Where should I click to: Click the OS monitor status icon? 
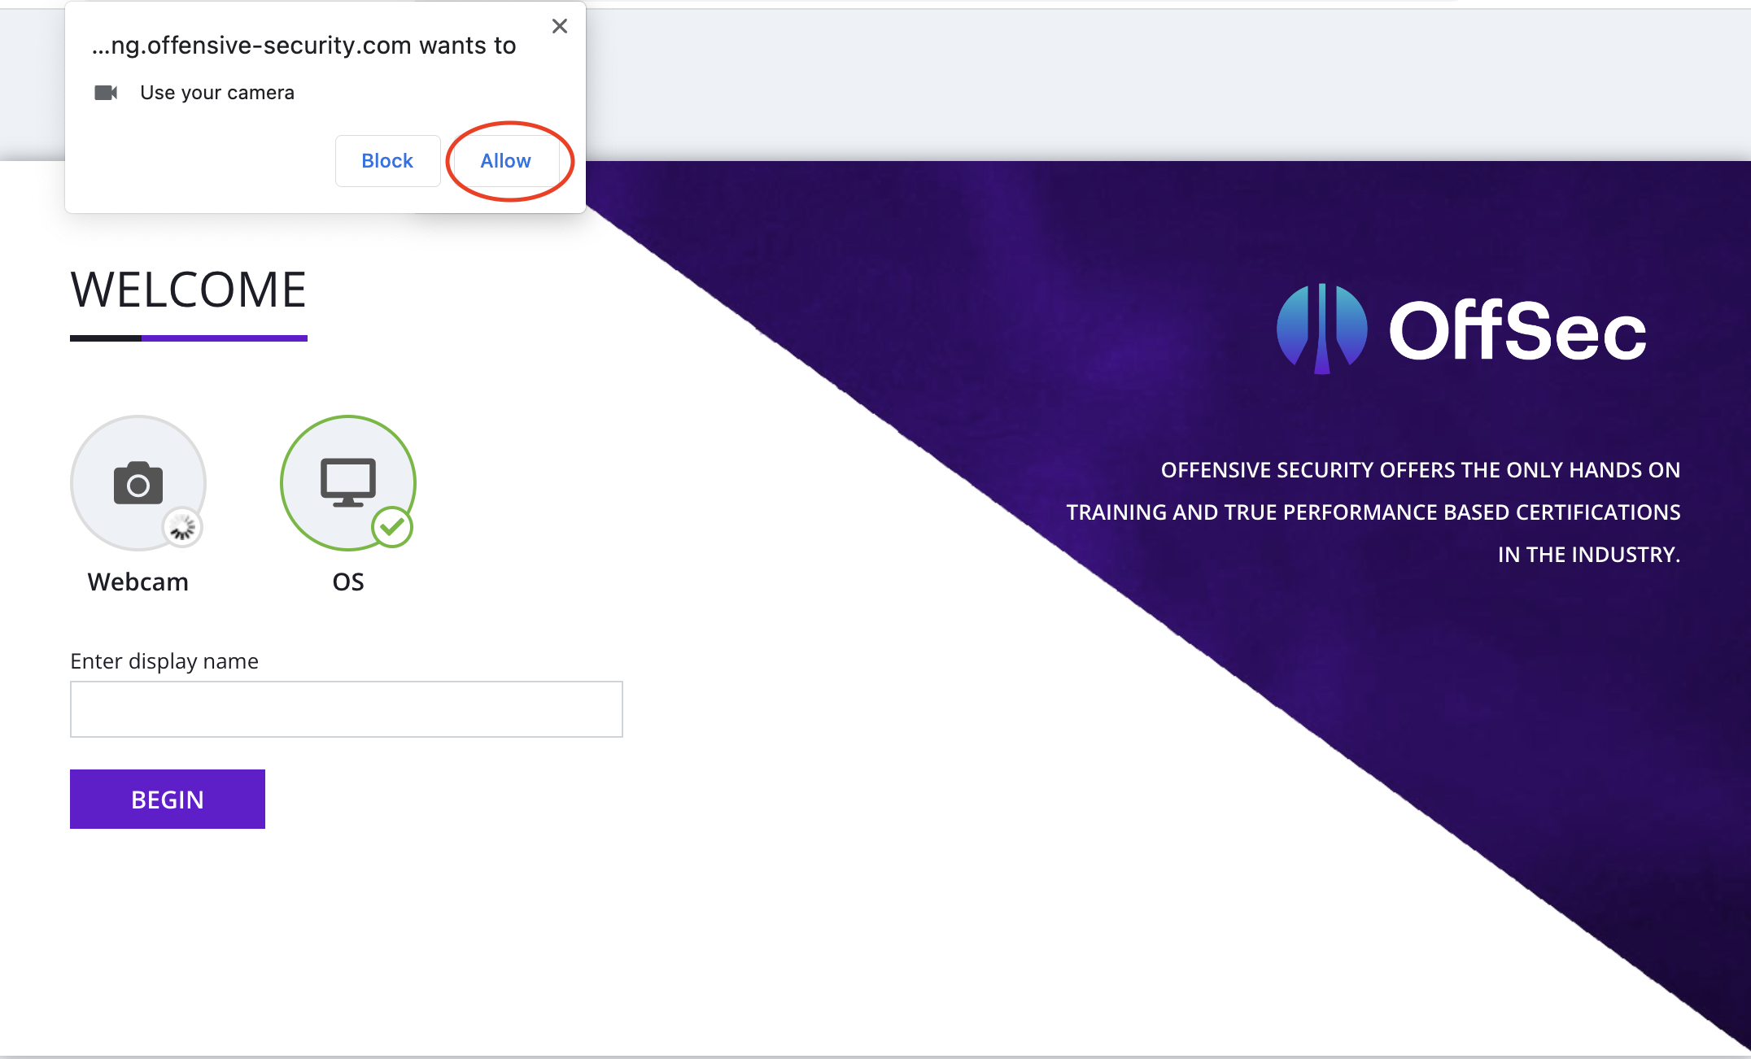348,483
